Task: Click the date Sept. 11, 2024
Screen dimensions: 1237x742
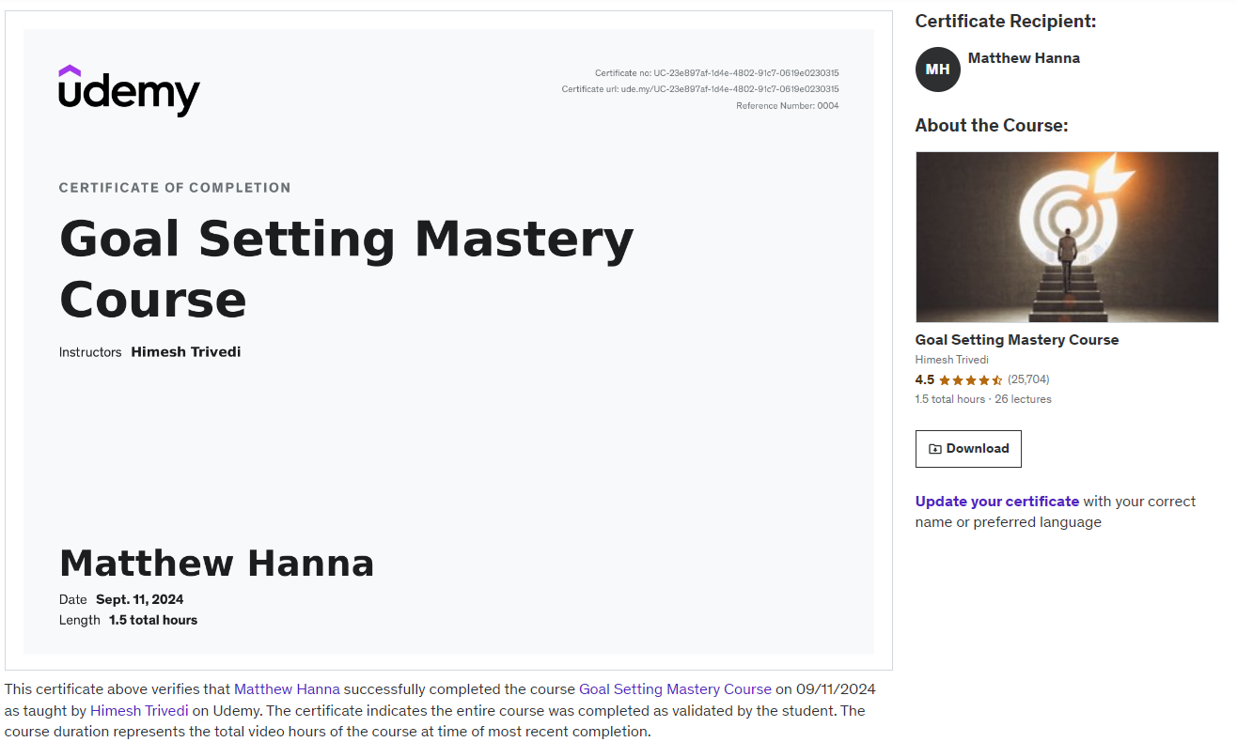Action: click(140, 600)
